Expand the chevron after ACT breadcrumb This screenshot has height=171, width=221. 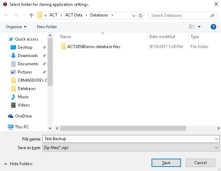(61, 15)
